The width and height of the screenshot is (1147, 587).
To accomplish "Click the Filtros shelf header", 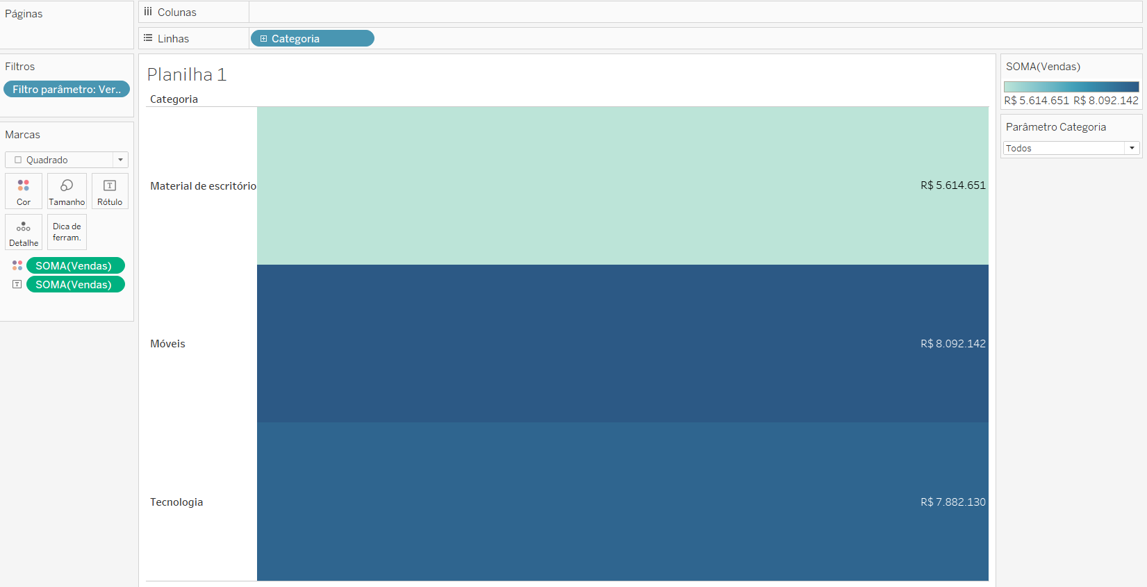I will click(x=19, y=67).
